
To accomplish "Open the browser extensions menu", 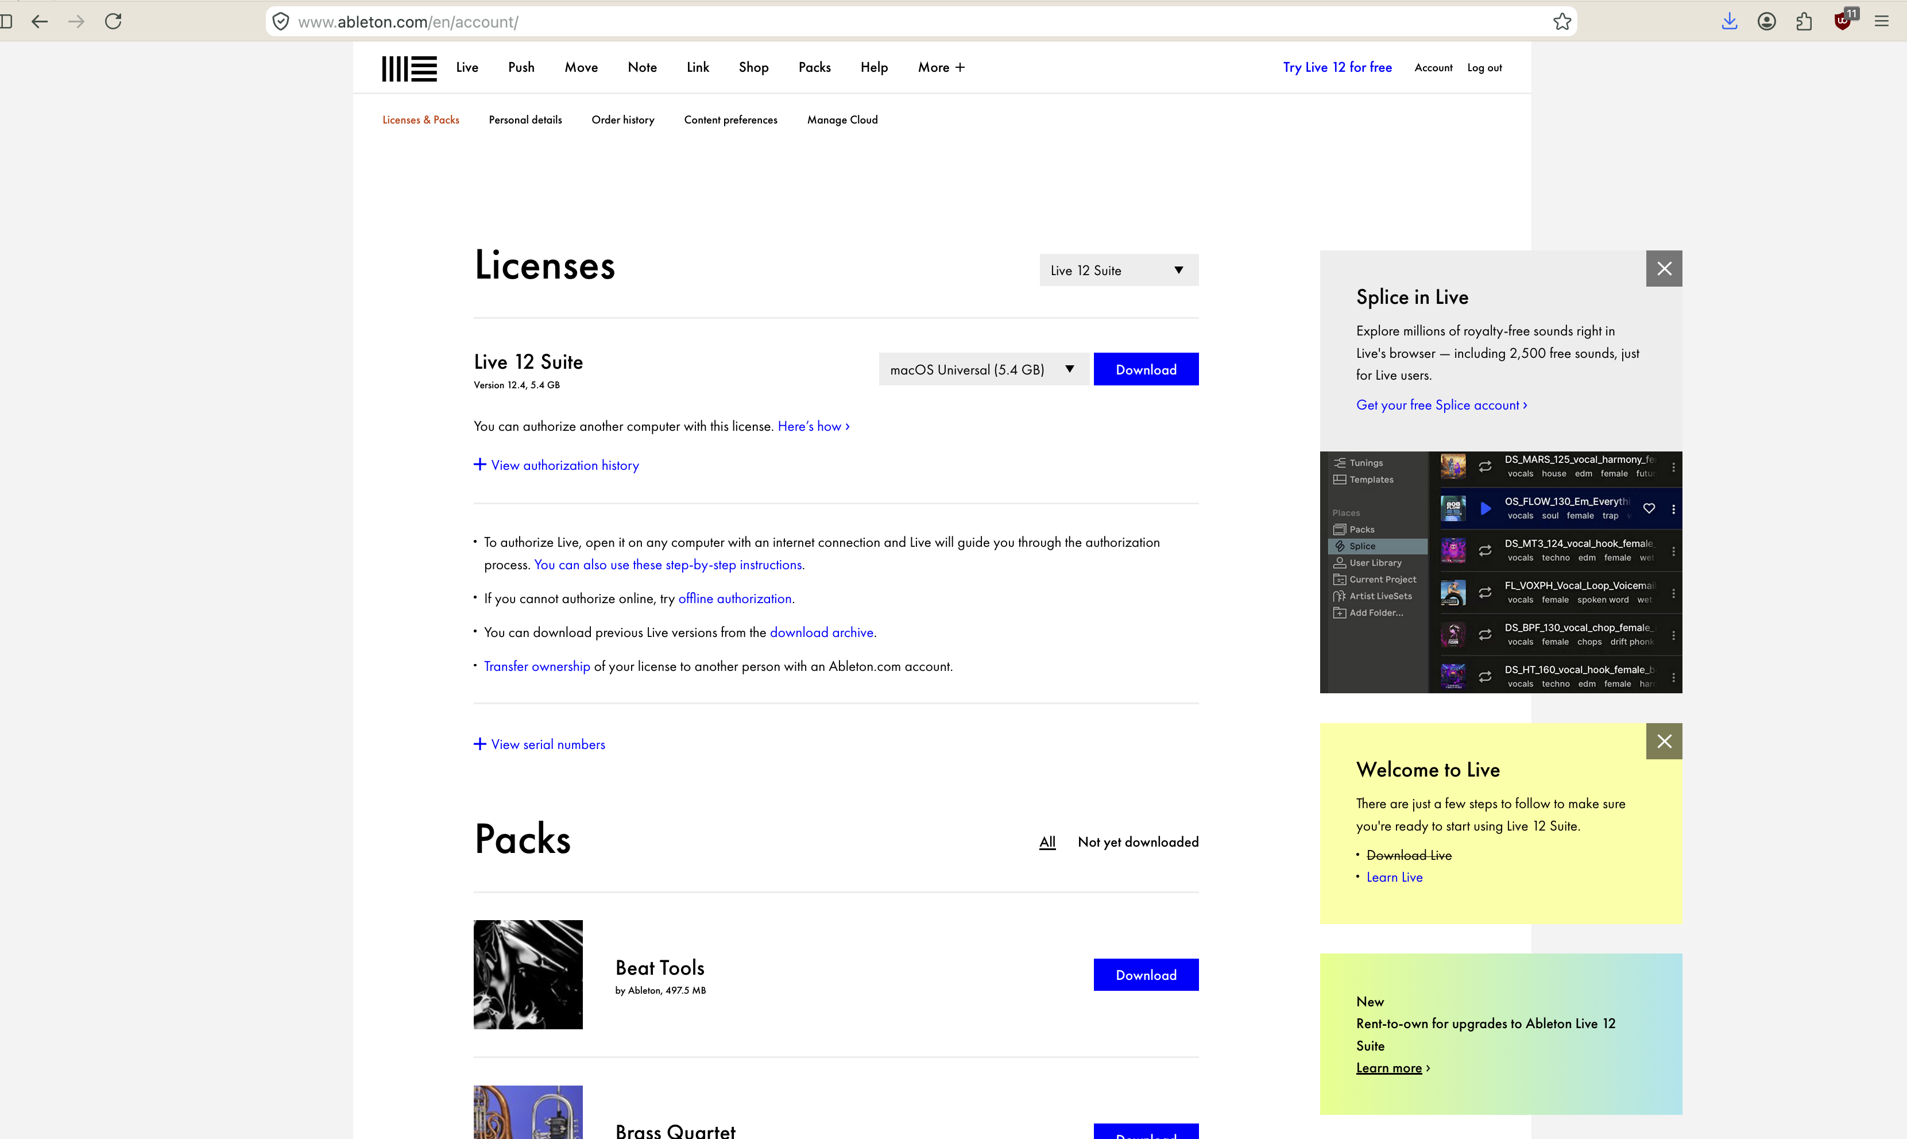I will (x=1804, y=21).
